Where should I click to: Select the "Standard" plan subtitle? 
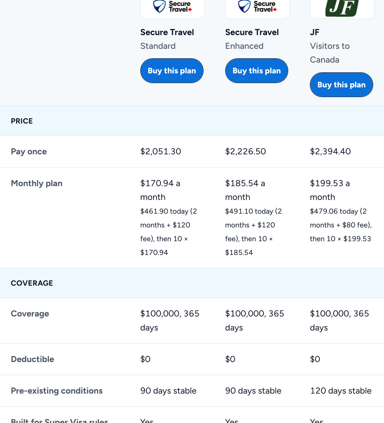(x=158, y=46)
